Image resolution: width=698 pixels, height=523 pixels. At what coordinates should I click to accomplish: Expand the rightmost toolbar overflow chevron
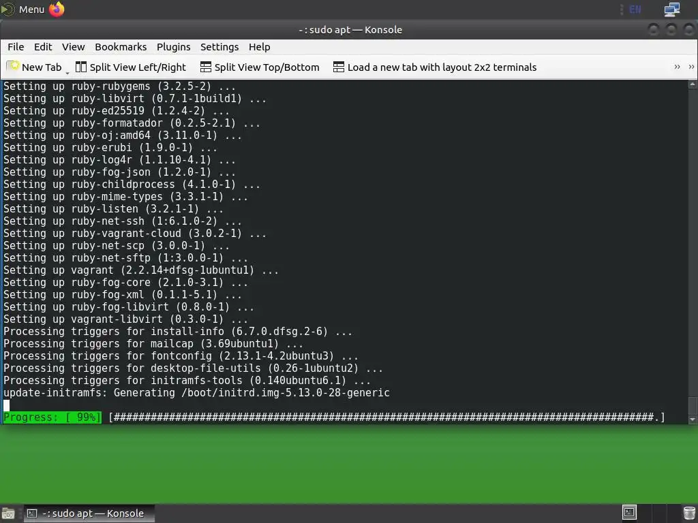click(x=691, y=67)
